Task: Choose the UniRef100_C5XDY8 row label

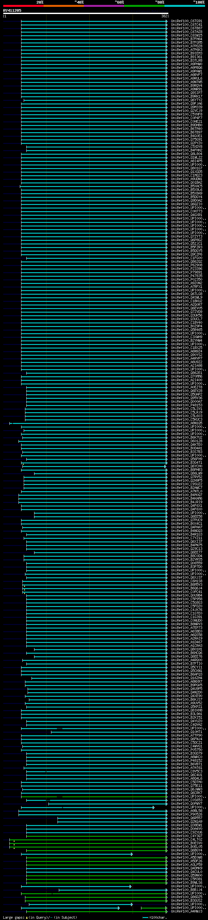Action: pyautogui.click(x=186, y=147)
